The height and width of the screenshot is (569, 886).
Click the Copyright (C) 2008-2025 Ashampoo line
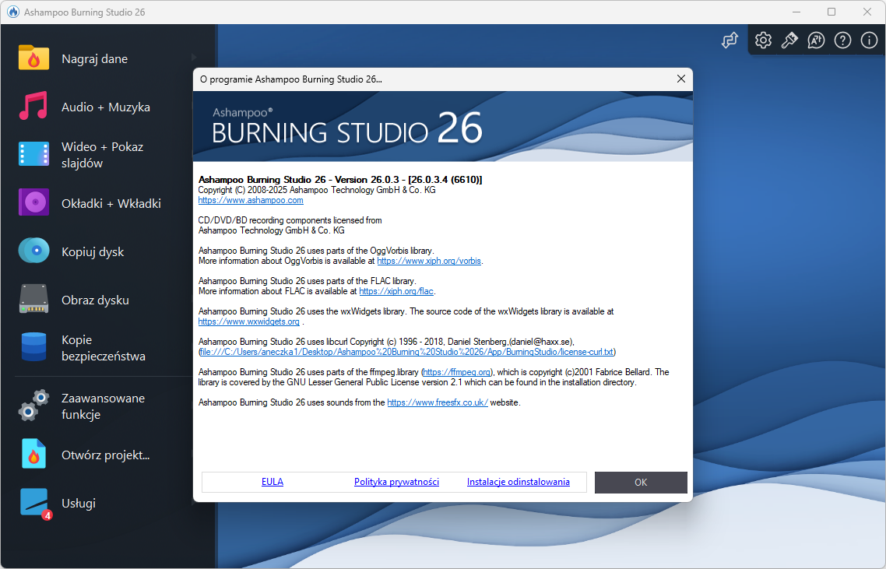tap(317, 190)
